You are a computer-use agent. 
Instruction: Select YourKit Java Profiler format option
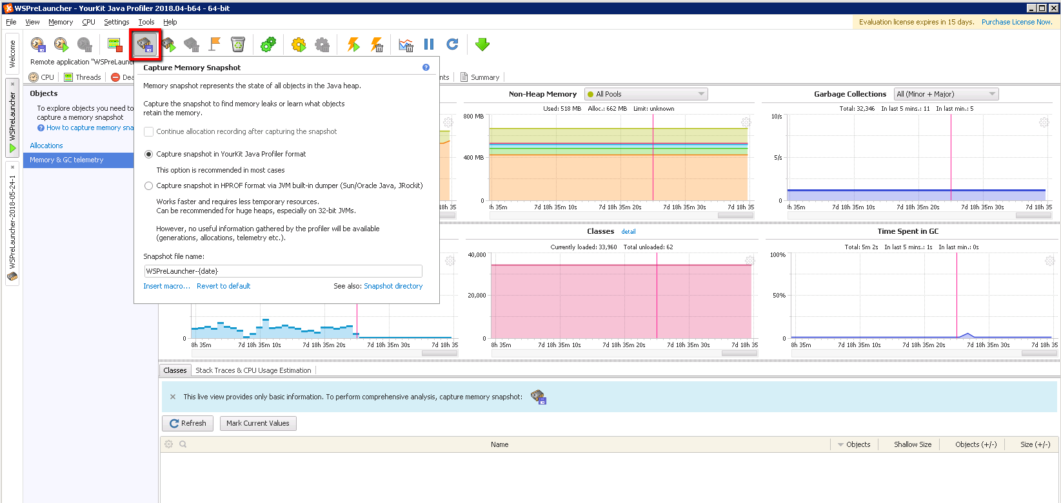[x=149, y=155]
